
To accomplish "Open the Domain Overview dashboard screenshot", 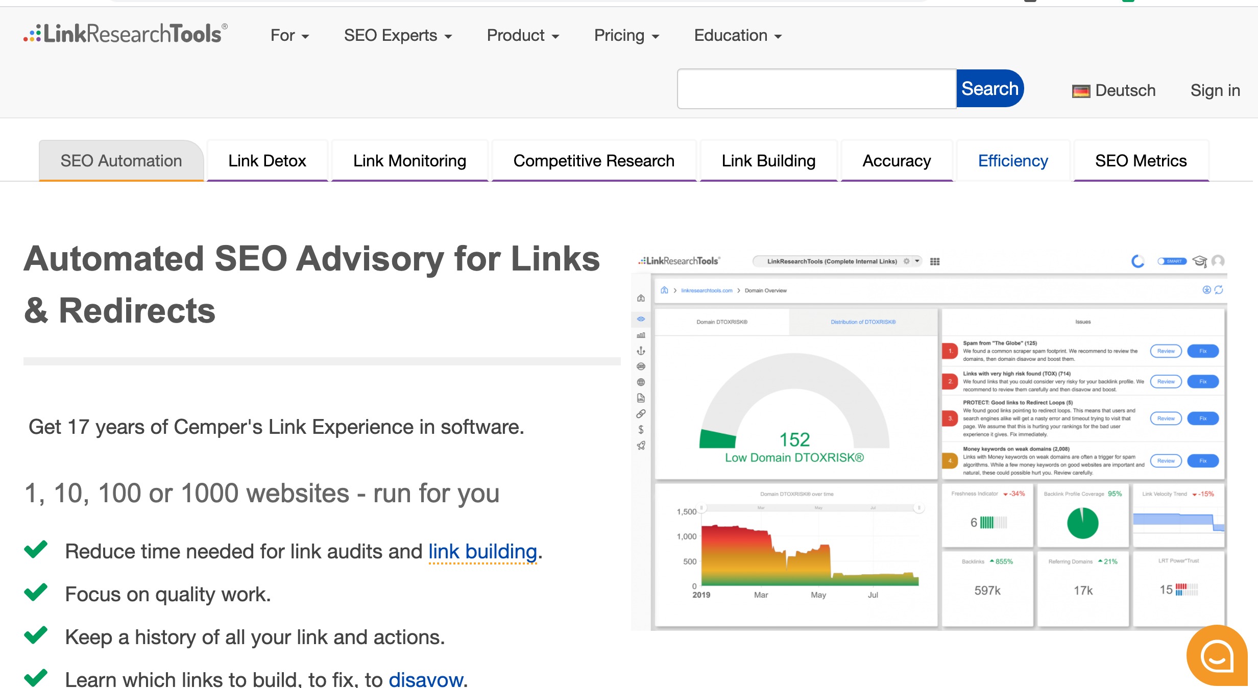I will coord(929,441).
